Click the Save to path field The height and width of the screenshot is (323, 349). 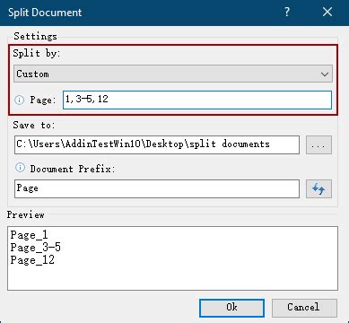coord(157,144)
